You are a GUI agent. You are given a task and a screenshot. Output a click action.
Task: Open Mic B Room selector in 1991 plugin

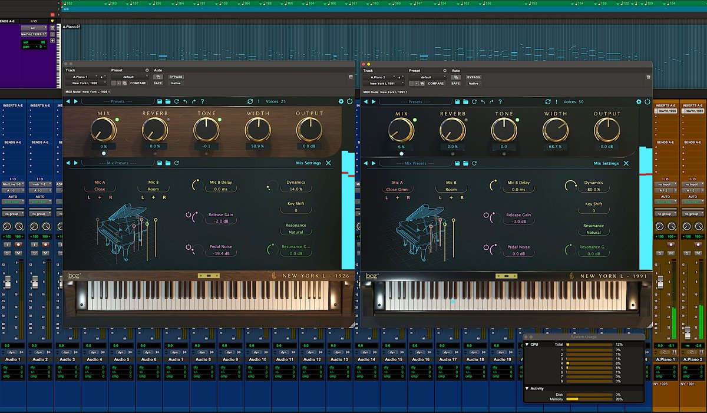(x=451, y=189)
